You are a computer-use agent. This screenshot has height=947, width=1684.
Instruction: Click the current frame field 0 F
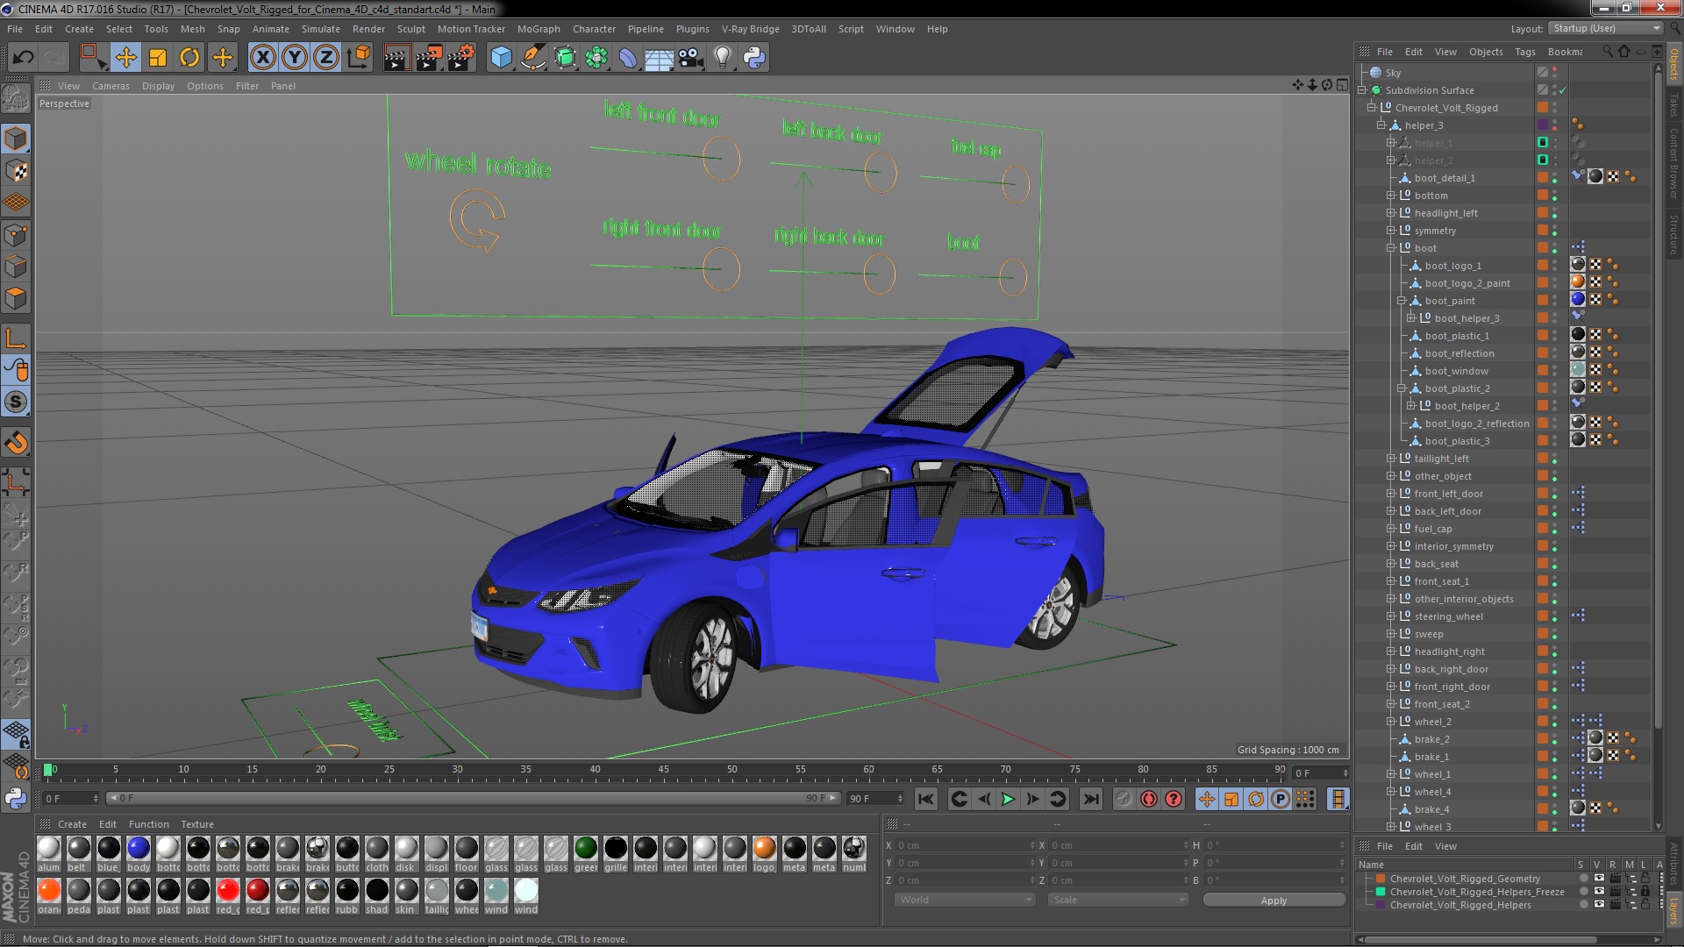(70, 799)
